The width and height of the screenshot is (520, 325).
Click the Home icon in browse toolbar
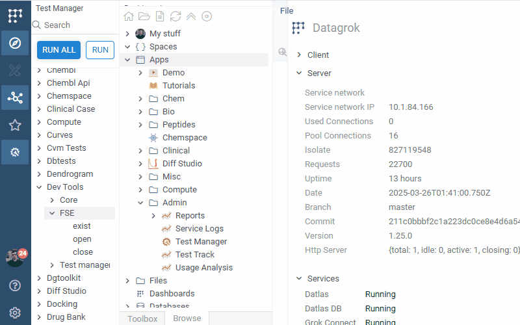click(129, 16)
